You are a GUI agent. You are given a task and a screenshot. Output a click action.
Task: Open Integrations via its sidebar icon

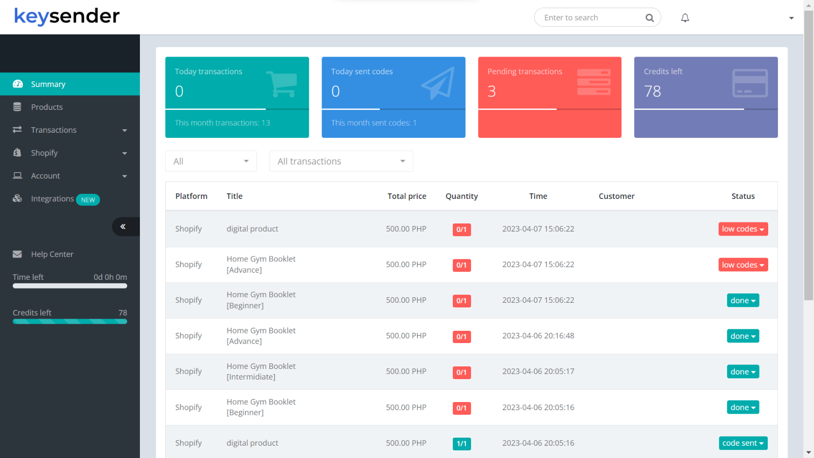[x=17, y=199]
